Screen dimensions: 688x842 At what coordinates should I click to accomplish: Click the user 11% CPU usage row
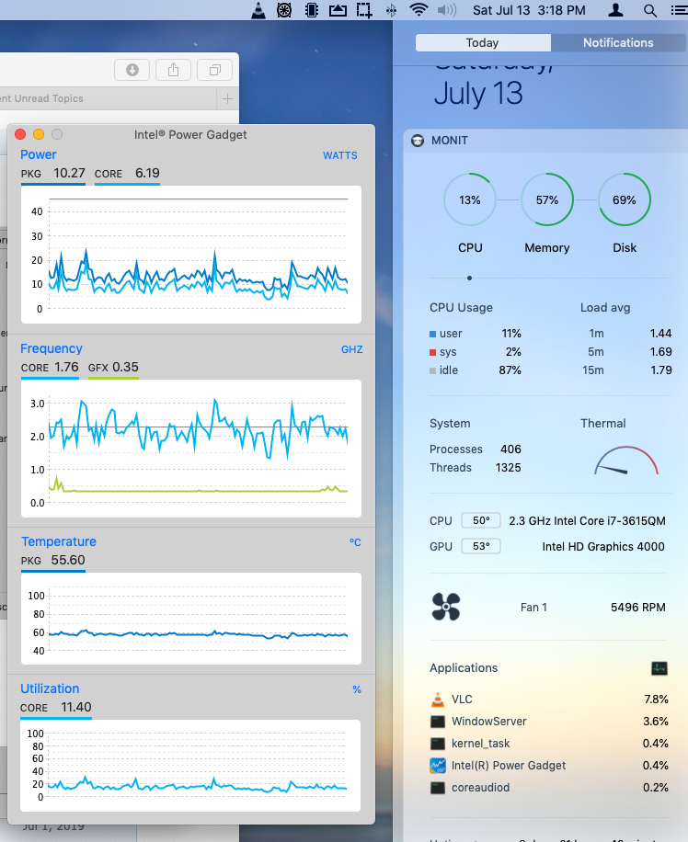tap(476, 334)
